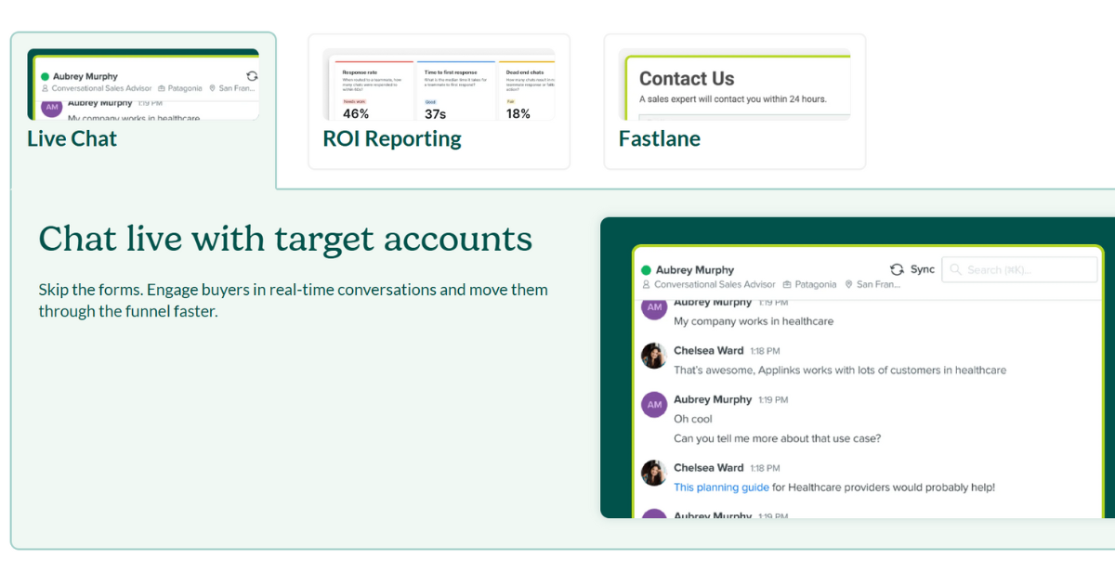Viewport: 1115px width, 585px height.
Task: Click the 'Oh cool' message
Action: [693, 419]
